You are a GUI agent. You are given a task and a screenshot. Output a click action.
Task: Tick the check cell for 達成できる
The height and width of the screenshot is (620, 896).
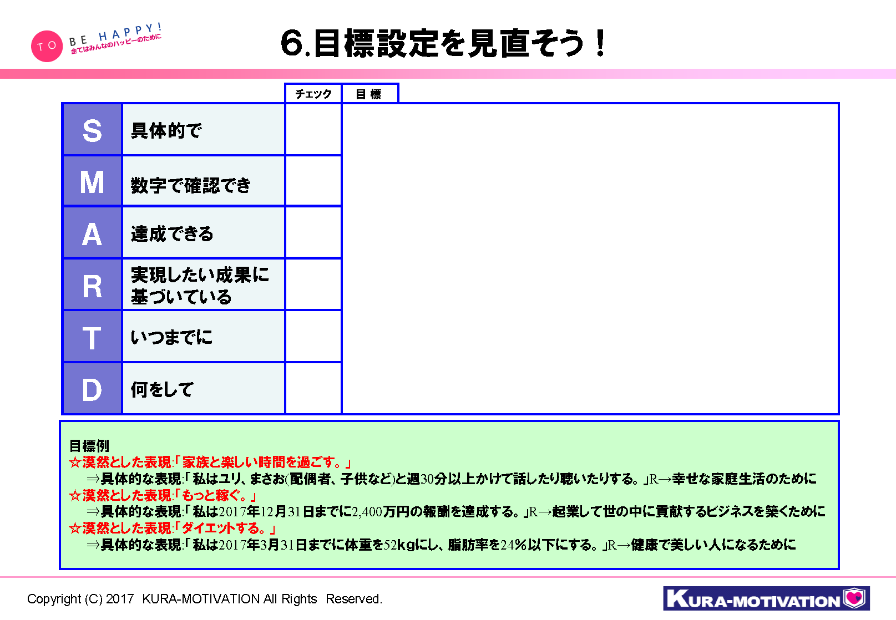[313, 233]
